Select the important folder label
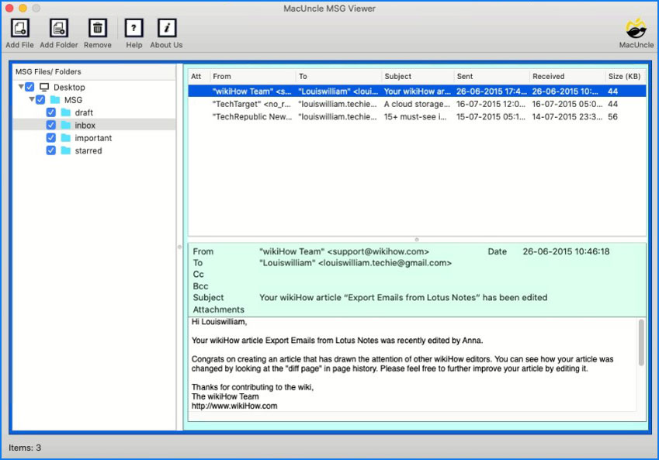This screenshot has width=659, height=460. (93, 138)
